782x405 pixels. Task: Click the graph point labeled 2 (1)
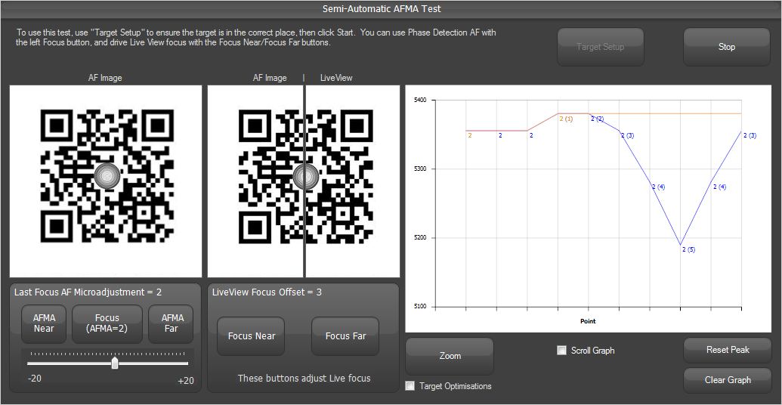point(558,113)
